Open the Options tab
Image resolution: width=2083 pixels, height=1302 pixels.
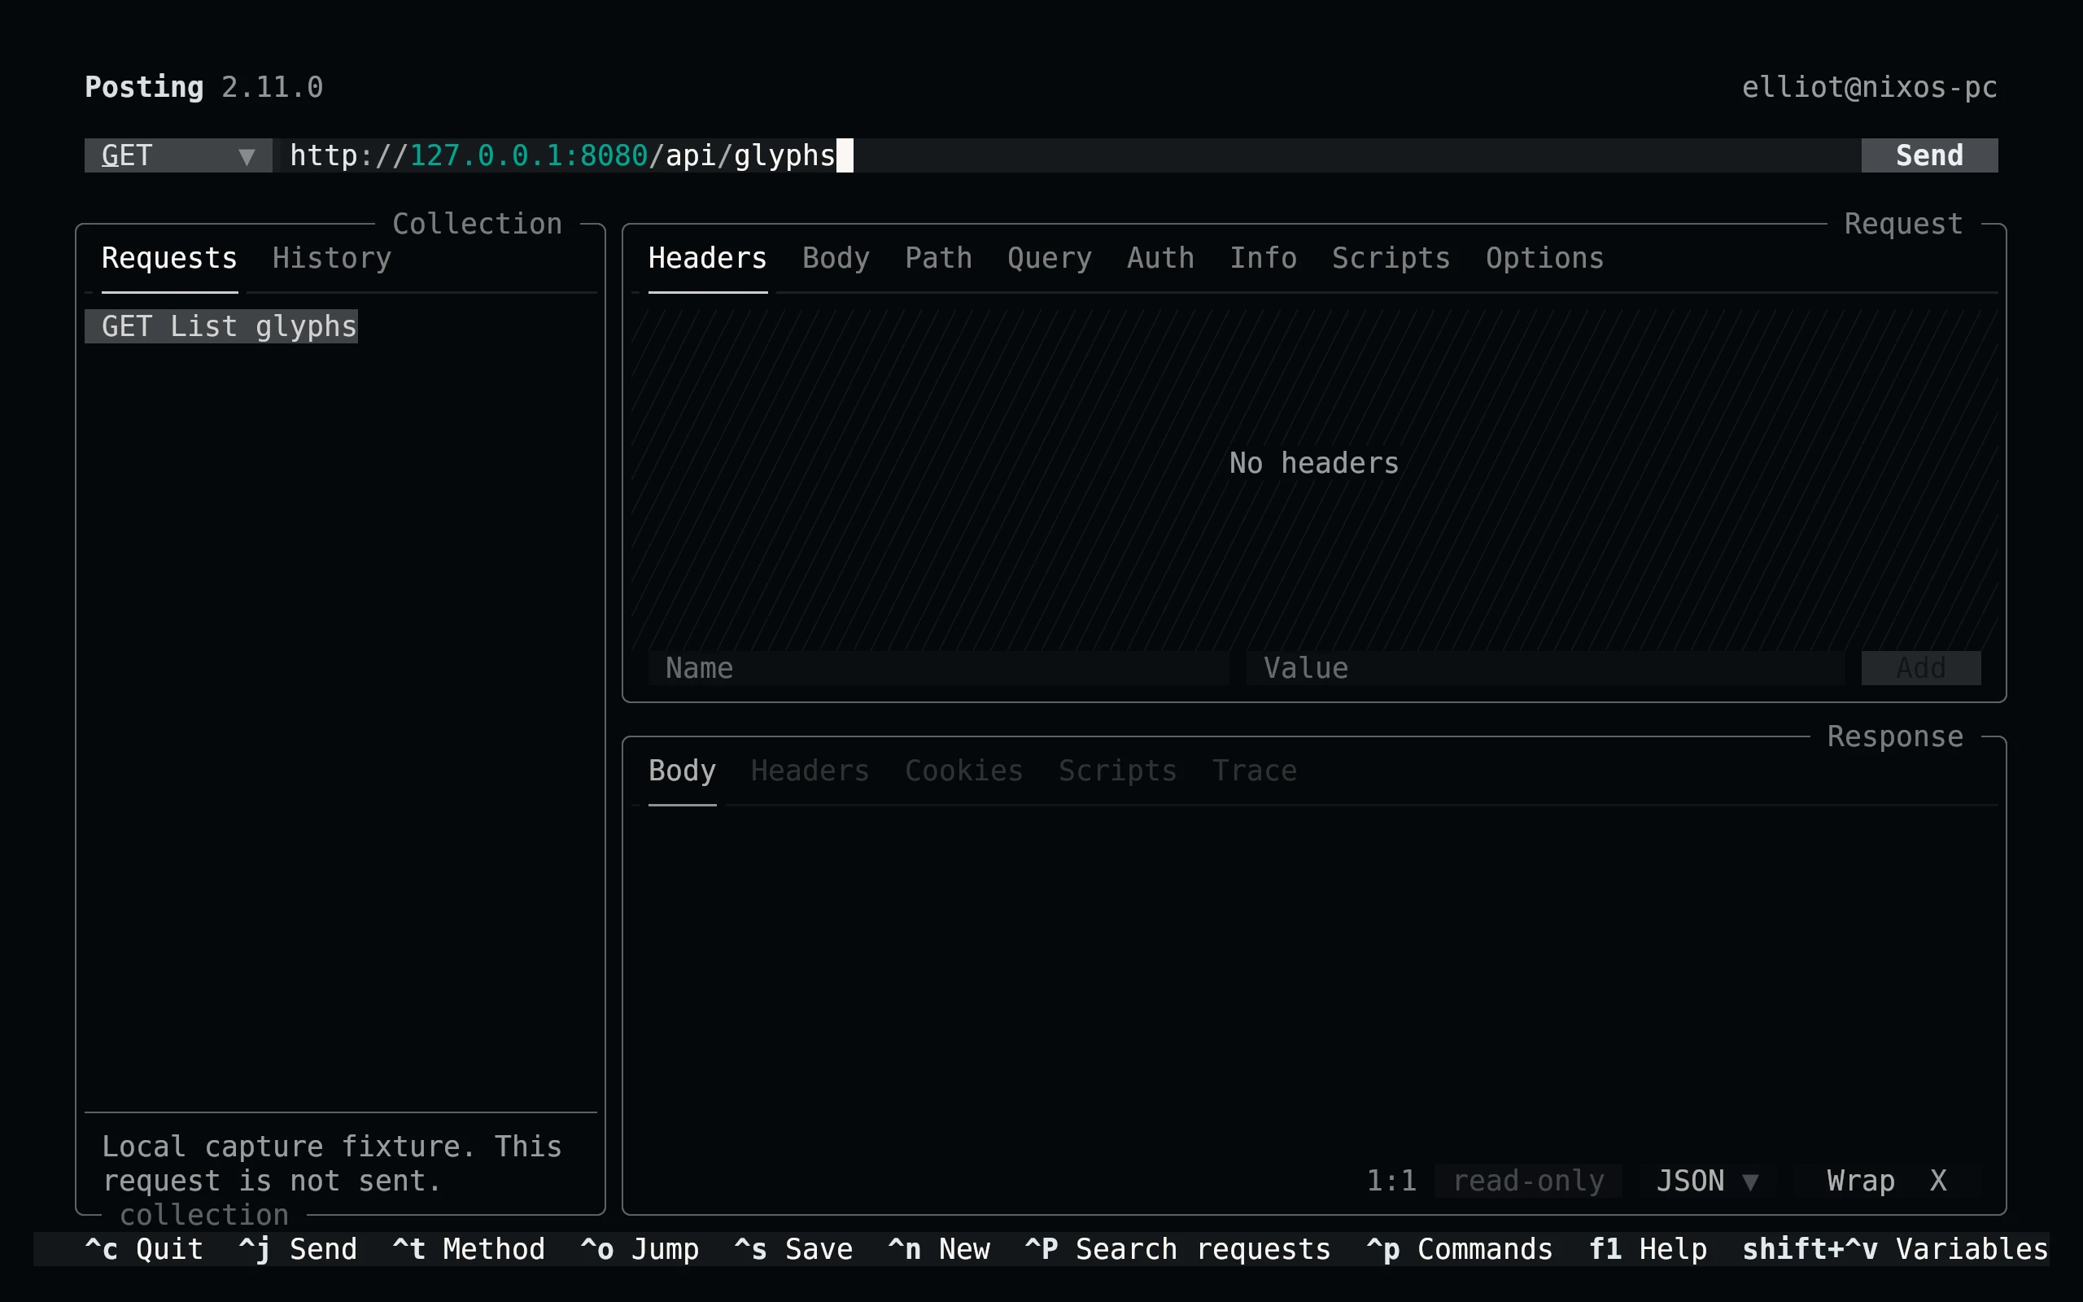click(x=1545, y=258)
